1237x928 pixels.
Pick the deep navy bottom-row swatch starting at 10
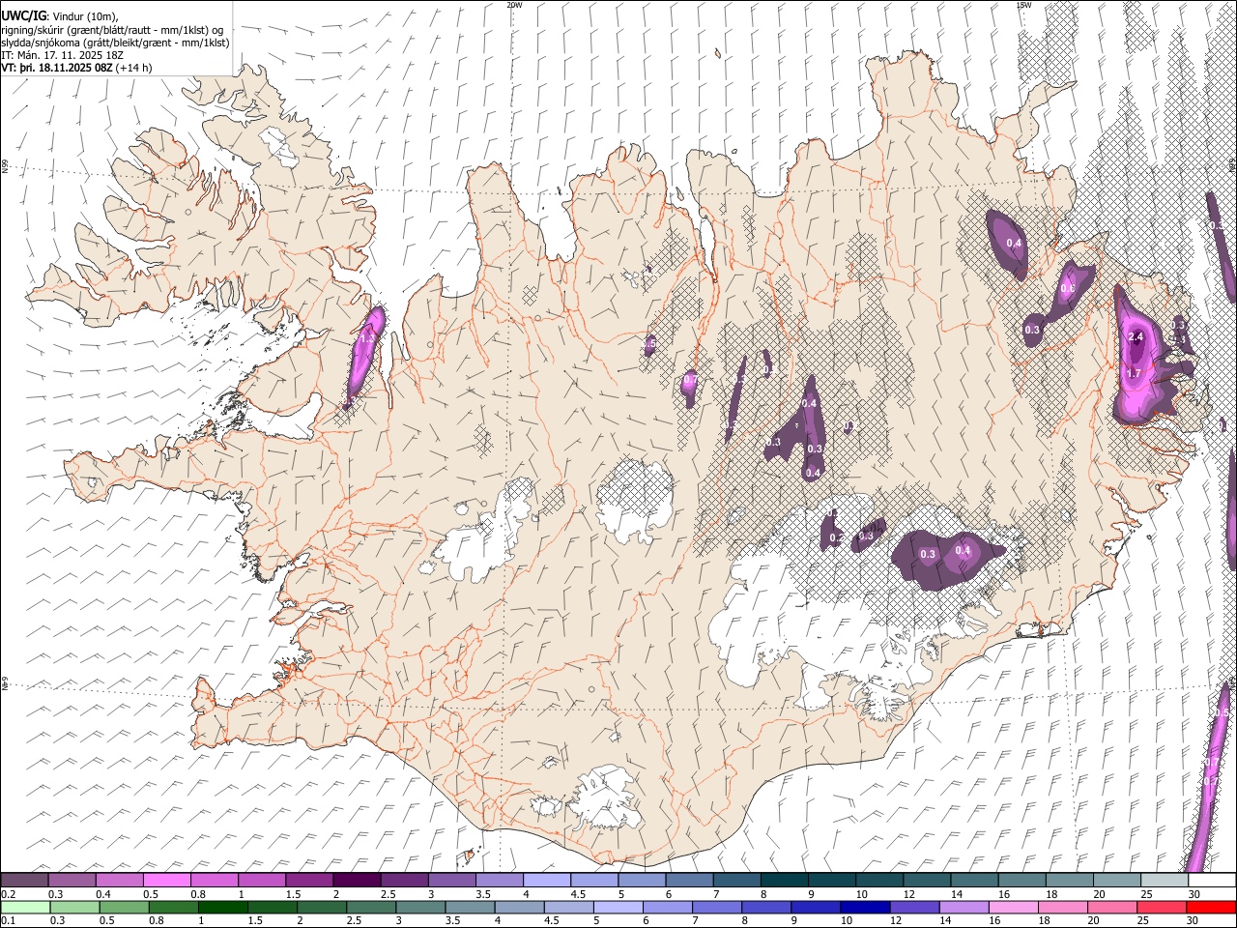(x=864, y=907)
